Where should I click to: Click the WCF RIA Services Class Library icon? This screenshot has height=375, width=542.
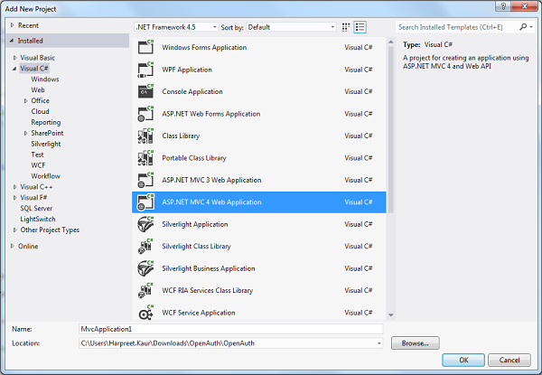[x=145, y=291]
